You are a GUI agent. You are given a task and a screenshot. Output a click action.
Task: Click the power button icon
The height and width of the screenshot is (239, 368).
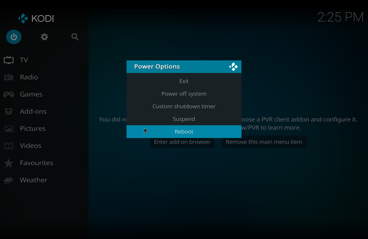[14, 37]
